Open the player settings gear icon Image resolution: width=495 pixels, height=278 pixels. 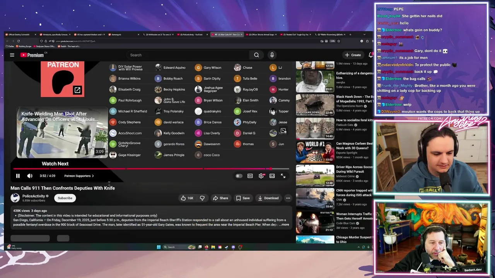[261, 176]
